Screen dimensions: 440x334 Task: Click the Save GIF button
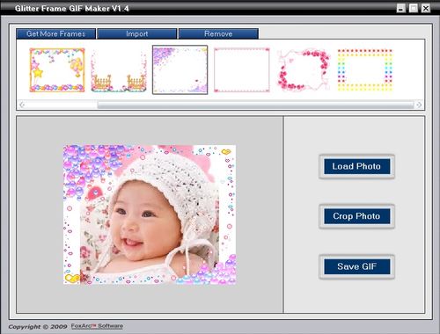click(x=356, y=266)
